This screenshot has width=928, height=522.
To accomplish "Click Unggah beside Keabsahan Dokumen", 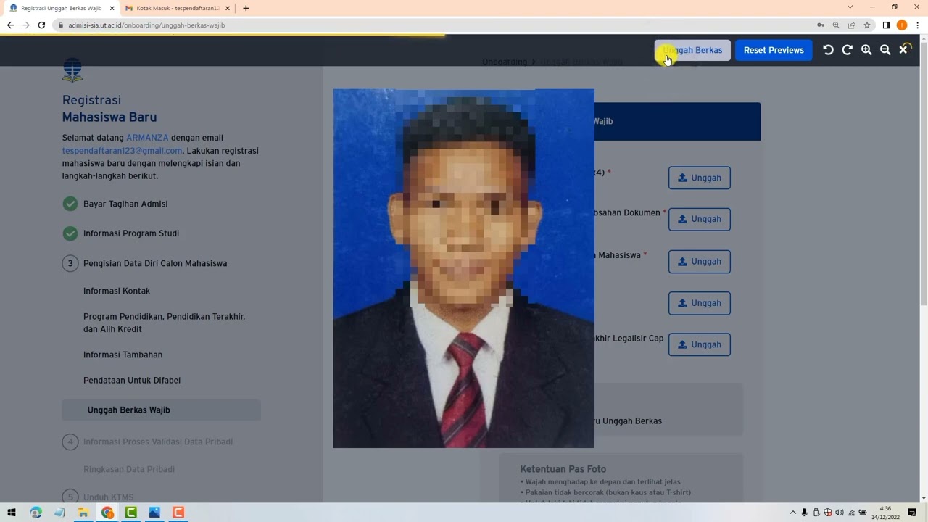I will 699,219.
